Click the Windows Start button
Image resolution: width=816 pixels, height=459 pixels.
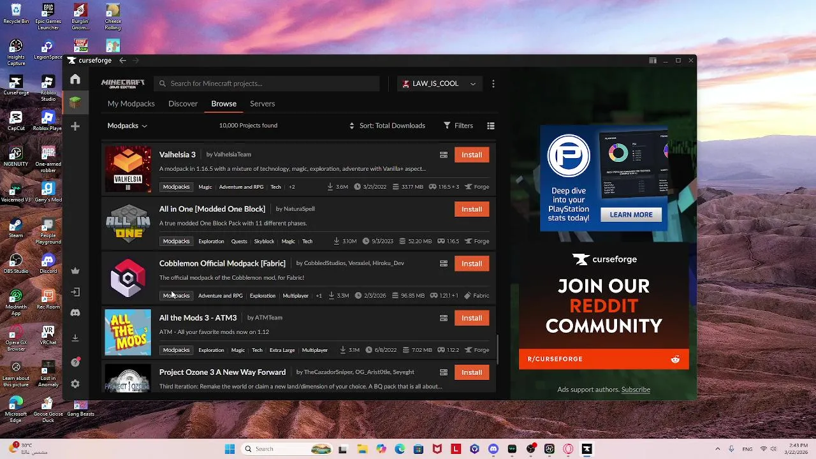229,449
